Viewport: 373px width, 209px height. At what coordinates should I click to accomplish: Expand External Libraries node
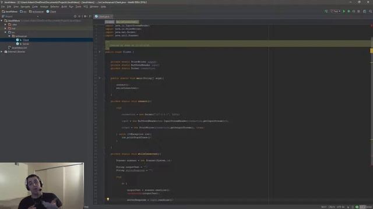2,52
